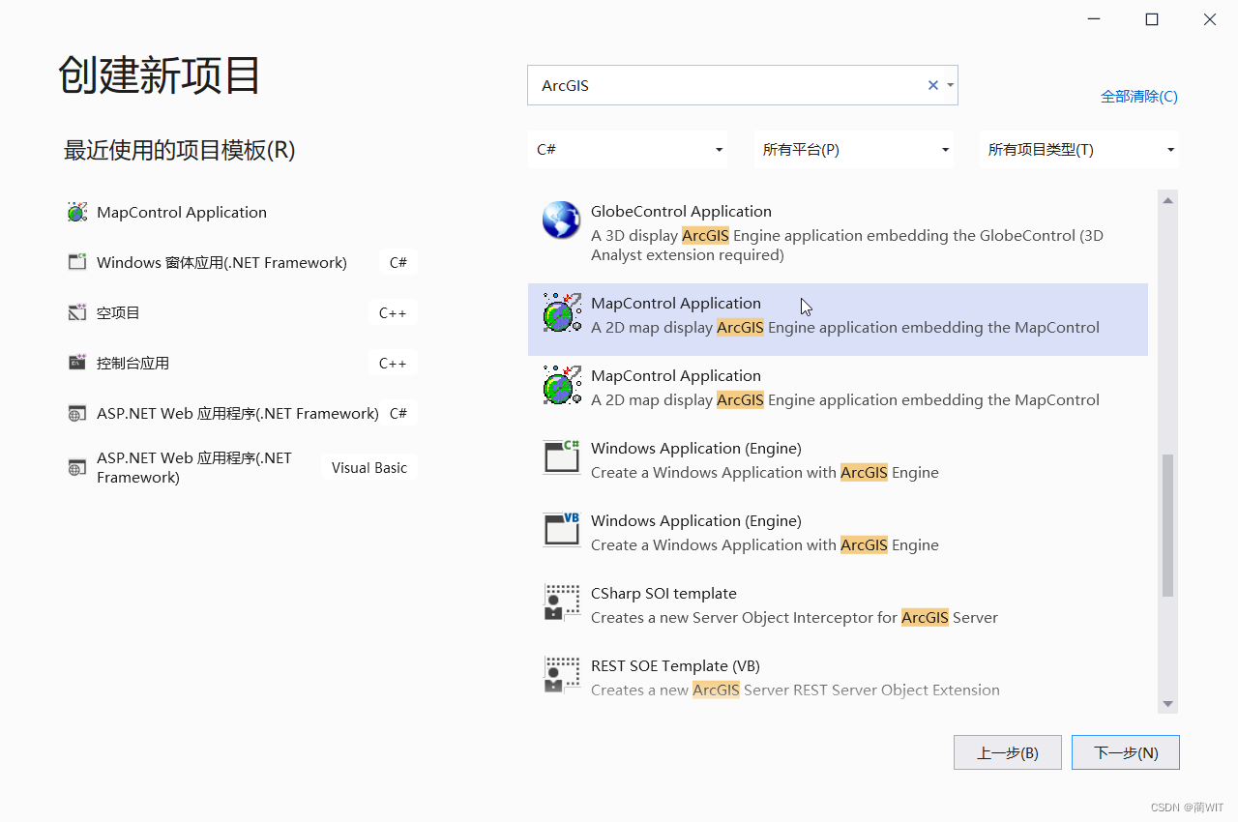
Task: Open the 所有项目类型(T) project type dropdown
Action: pyautogui.click(x=1079, y=150)
